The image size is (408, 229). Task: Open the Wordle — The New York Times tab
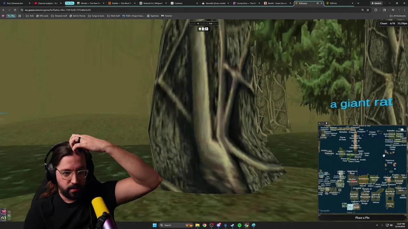(91, 3)
